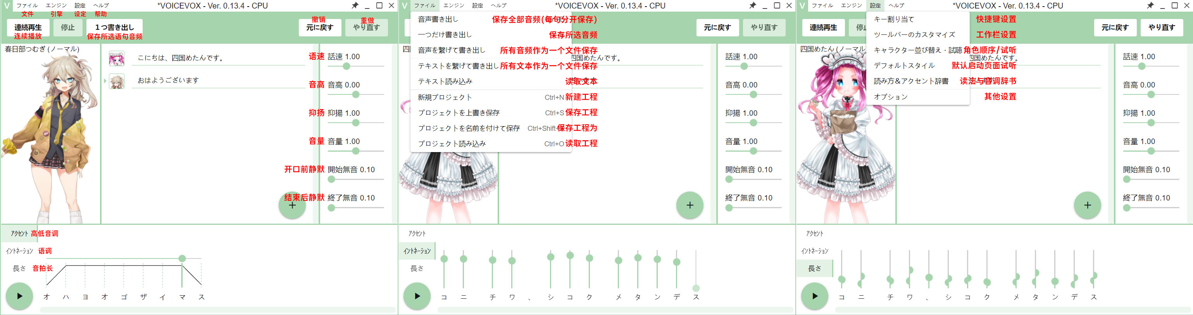The image size is (1193, 315).
Task: Open the ヘルプ menu in the left window
Action: 100,5
